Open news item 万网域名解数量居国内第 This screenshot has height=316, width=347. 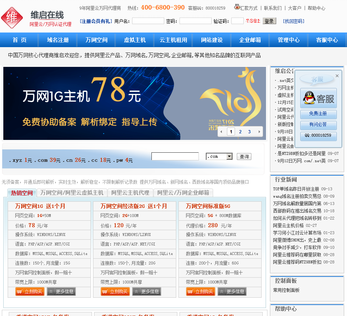pyautogui.click(x=297, y=203)
